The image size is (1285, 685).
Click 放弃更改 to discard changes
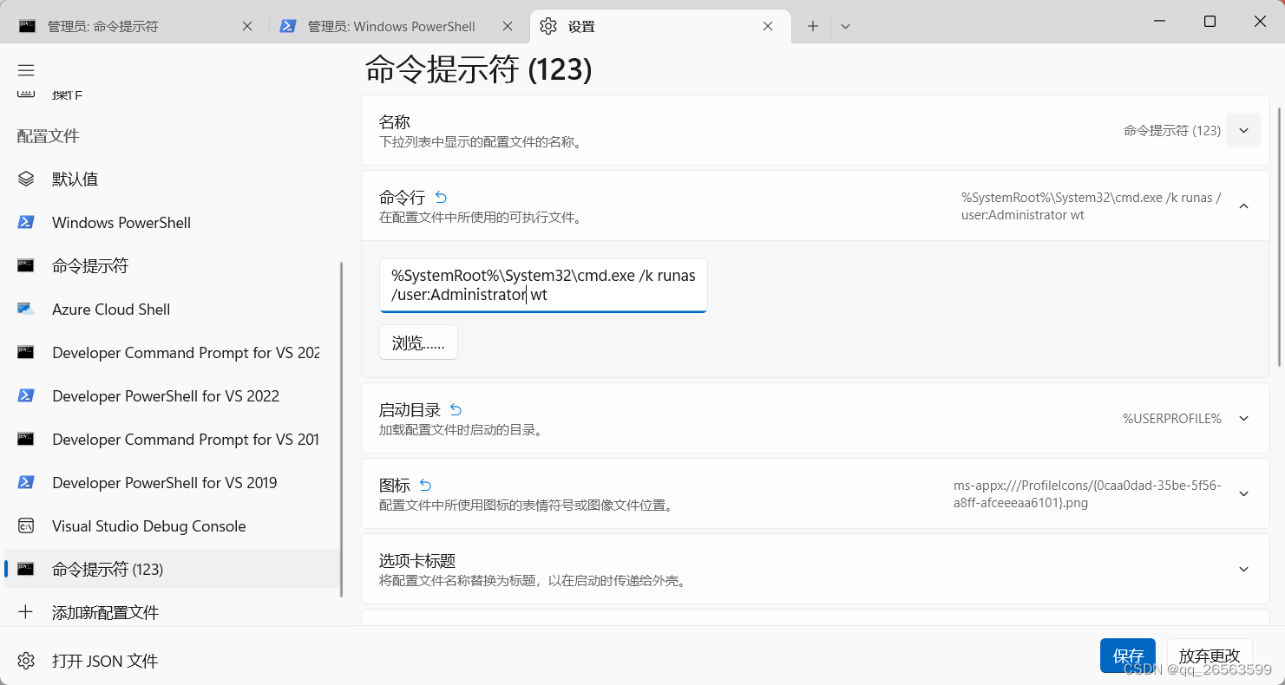click(1210, 656)
